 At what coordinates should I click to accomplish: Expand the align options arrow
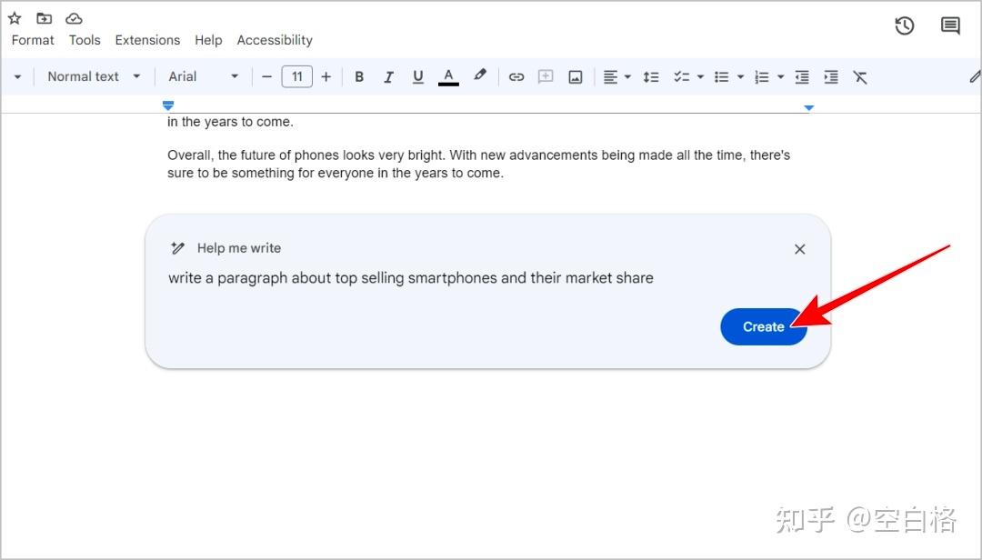[627, 77]
